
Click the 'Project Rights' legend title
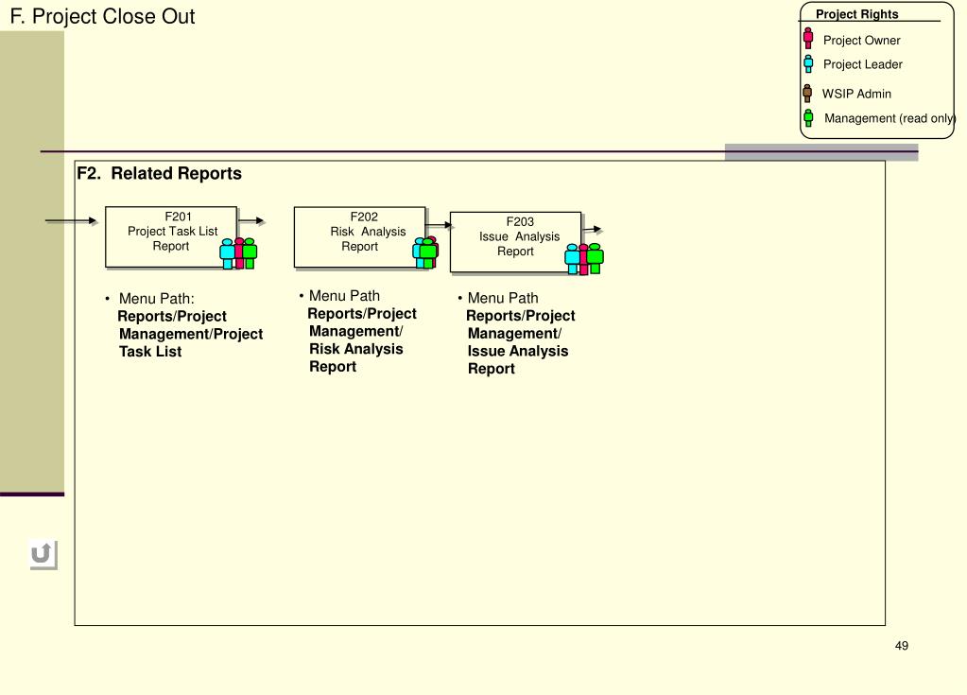(x=856, y=14)
